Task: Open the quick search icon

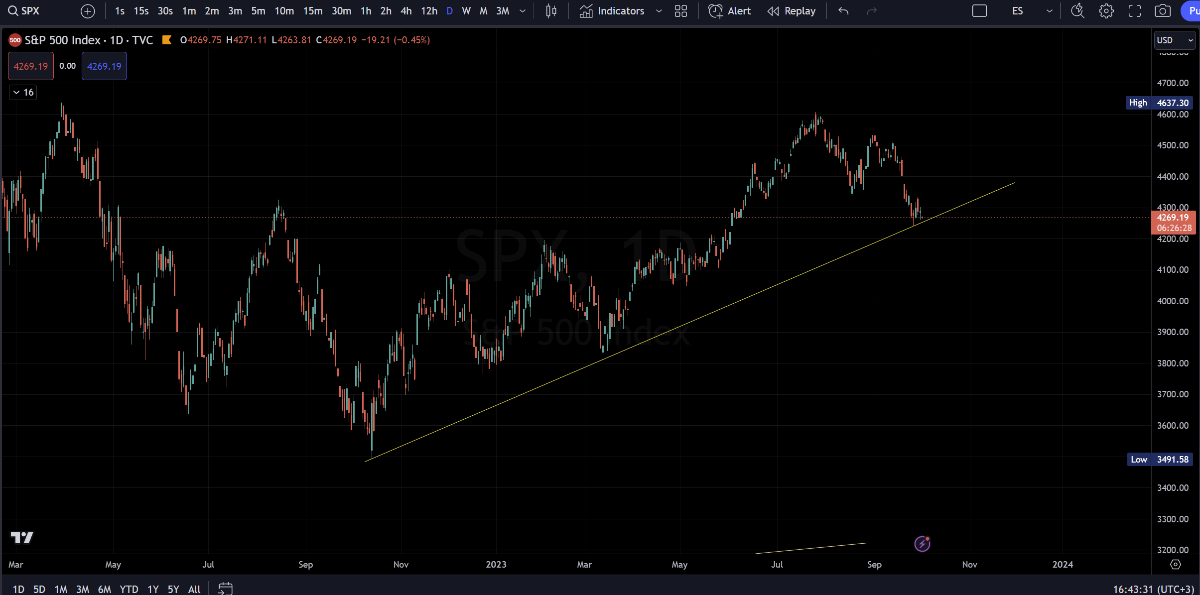Action: 1077,11
